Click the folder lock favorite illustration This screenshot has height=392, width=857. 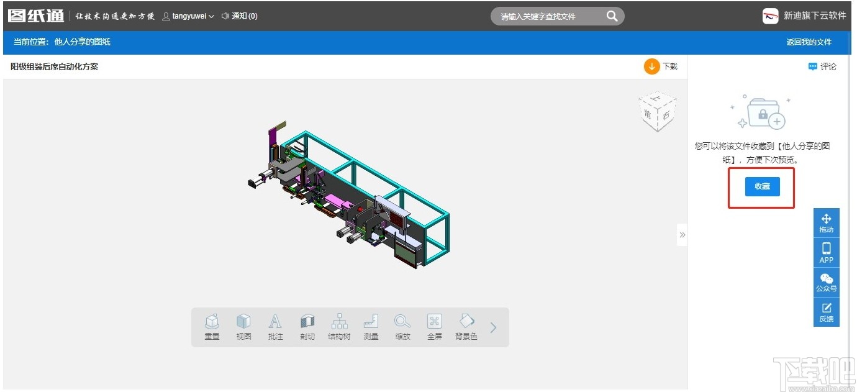tap(761, 112)
